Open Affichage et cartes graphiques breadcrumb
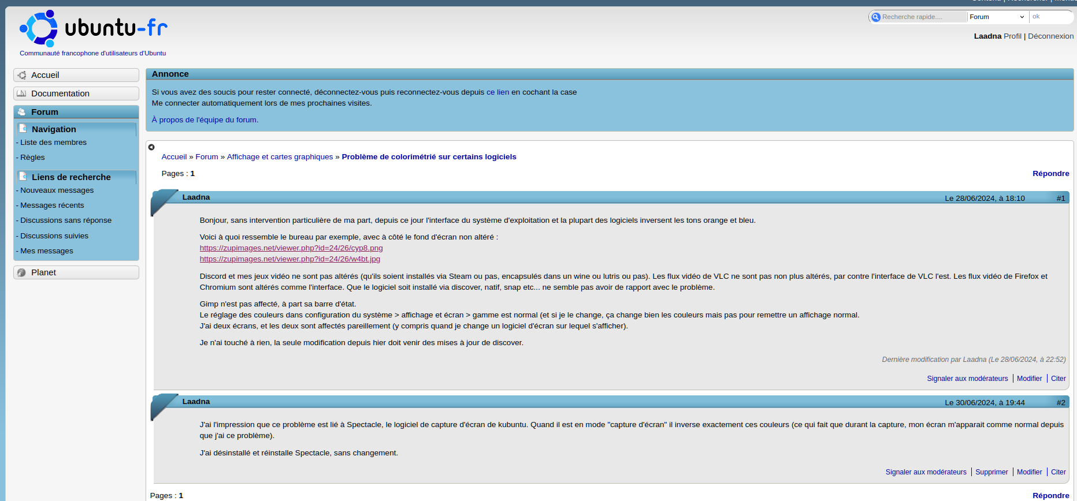Screen dimensions: 1077x501 point(280,157)
